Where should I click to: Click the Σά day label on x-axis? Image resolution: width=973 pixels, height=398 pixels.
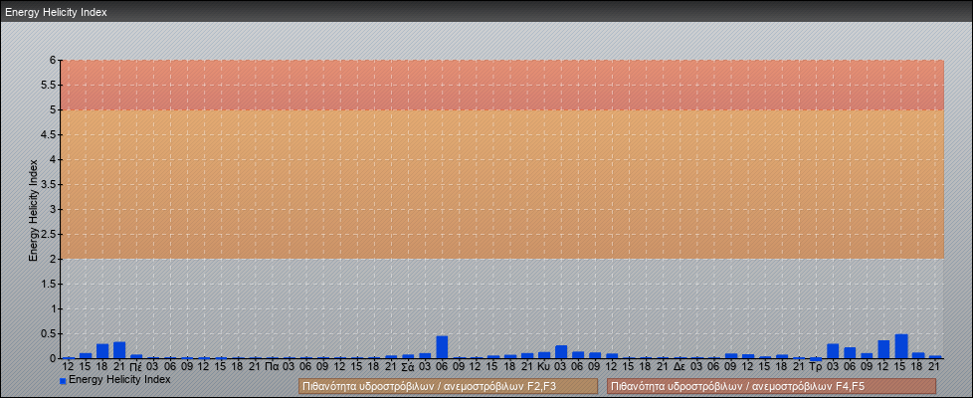click(x=408, y=367)
